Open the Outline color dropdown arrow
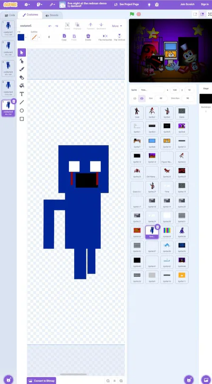The height and width of the screenshot is (384, 212). [39, 38]
